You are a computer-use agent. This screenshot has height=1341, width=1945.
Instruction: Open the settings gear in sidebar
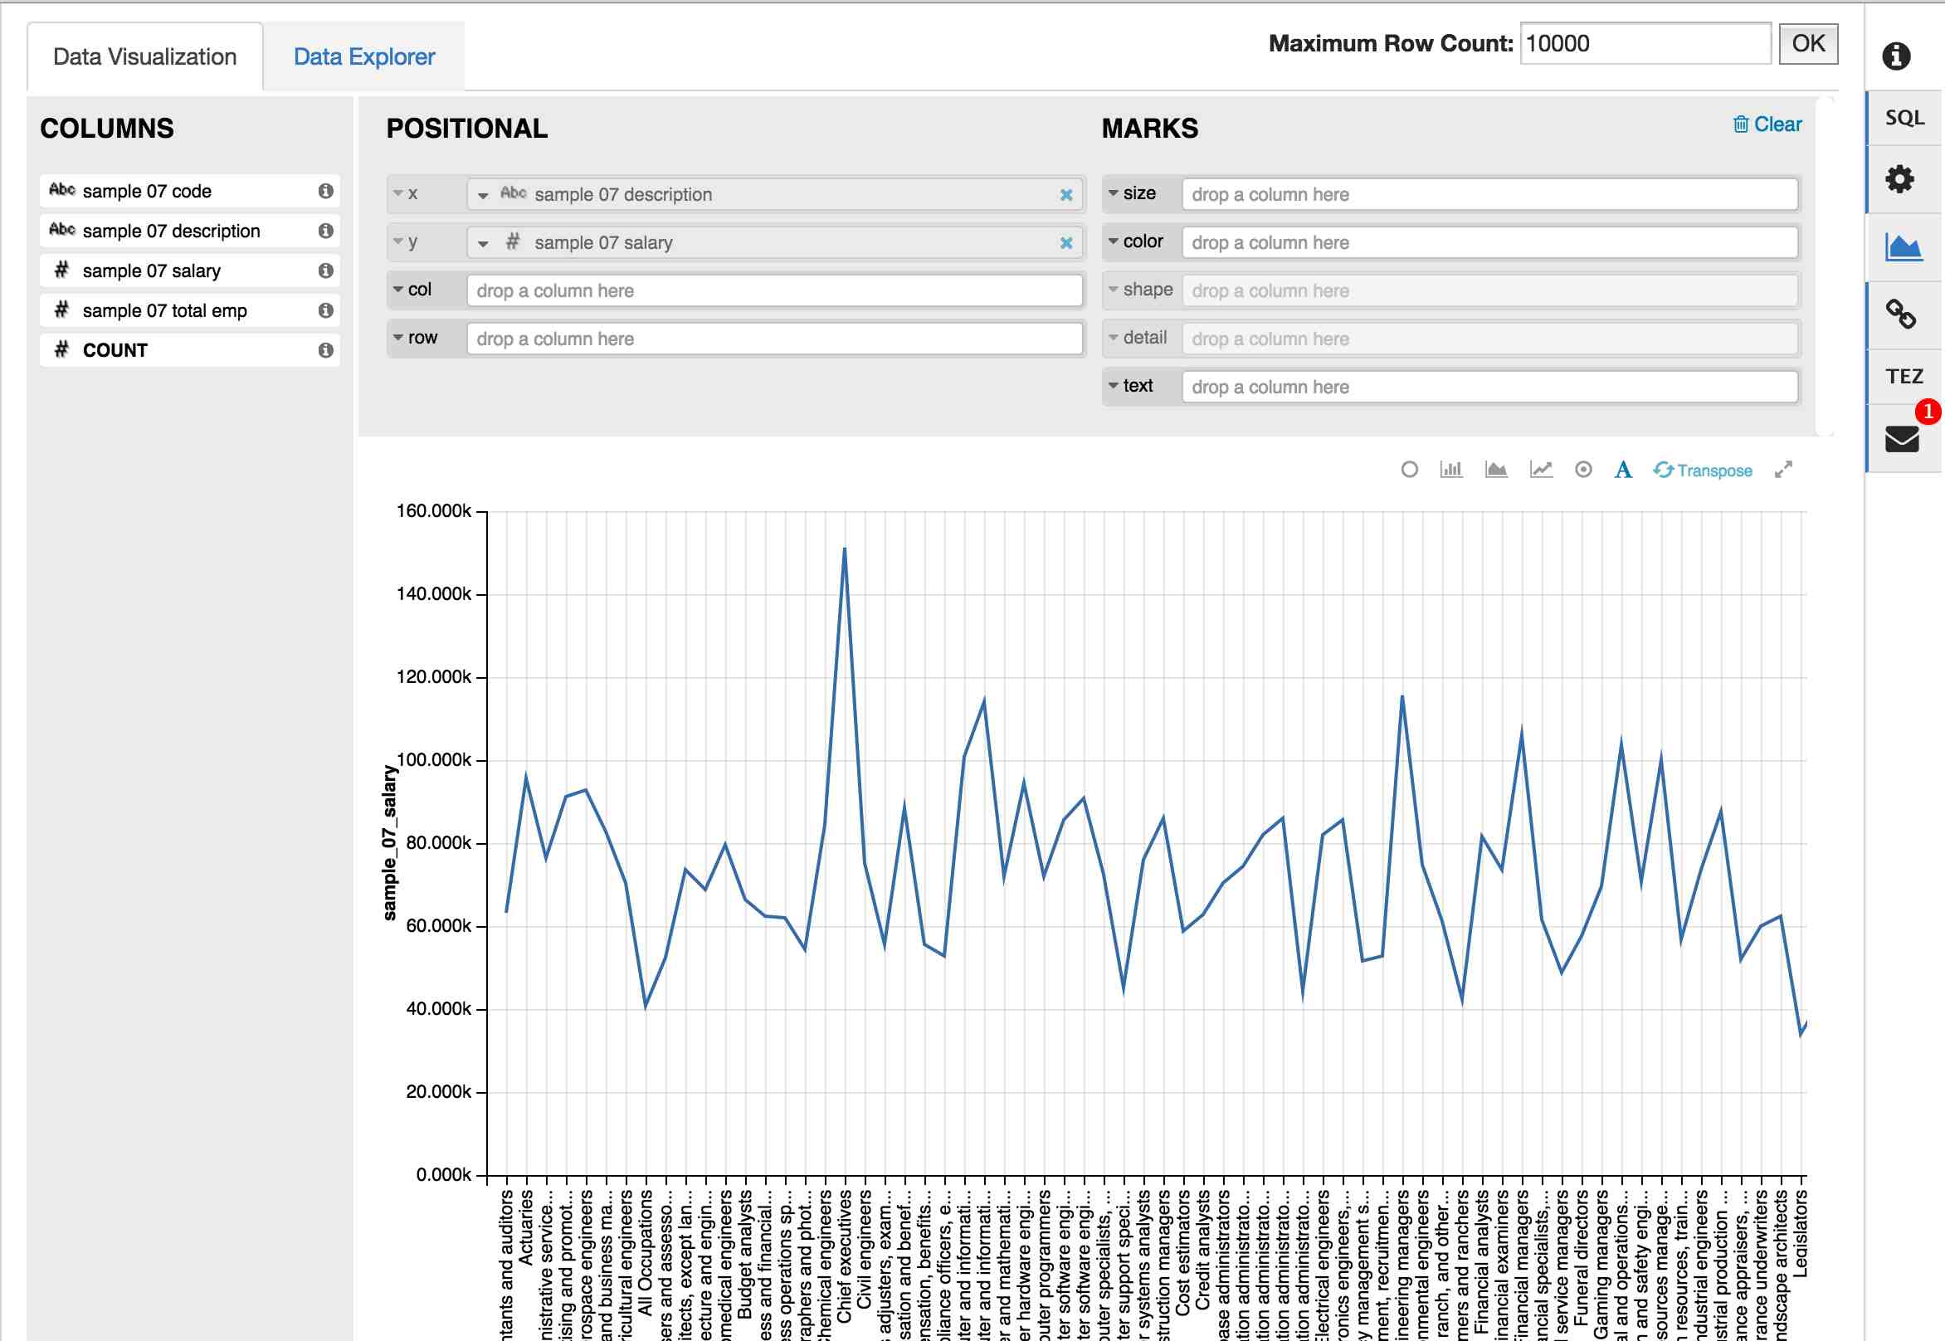(x=1899, y=179)
